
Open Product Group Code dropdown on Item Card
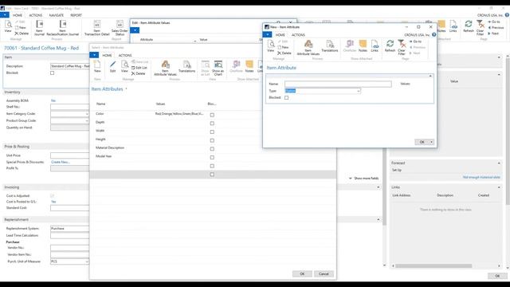tap(87, 120)
